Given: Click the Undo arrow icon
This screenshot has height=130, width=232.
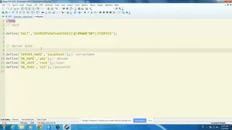Looking at the screenshot, I should coord(56,9).
